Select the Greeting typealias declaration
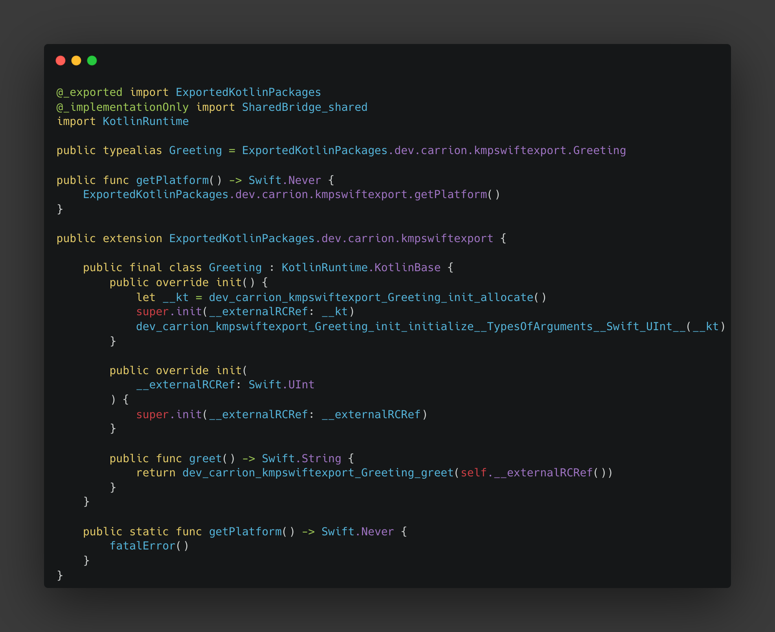Screen dimensions: 775x632 click(x=195, y=150)
